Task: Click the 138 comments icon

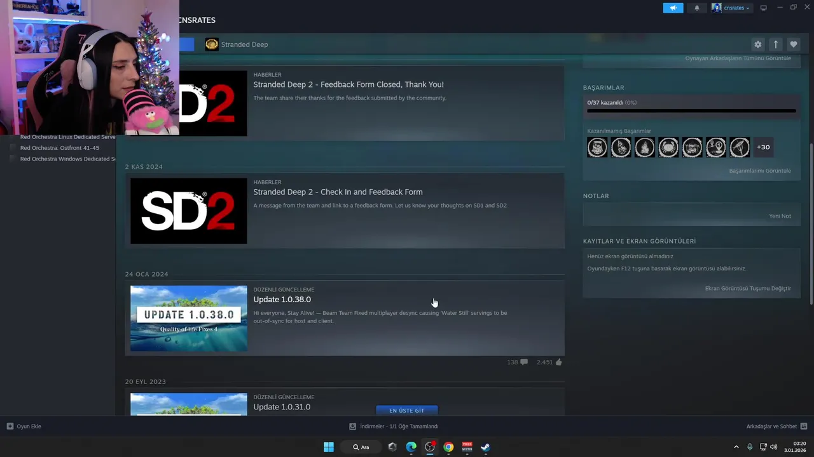Action: [524, 362]
